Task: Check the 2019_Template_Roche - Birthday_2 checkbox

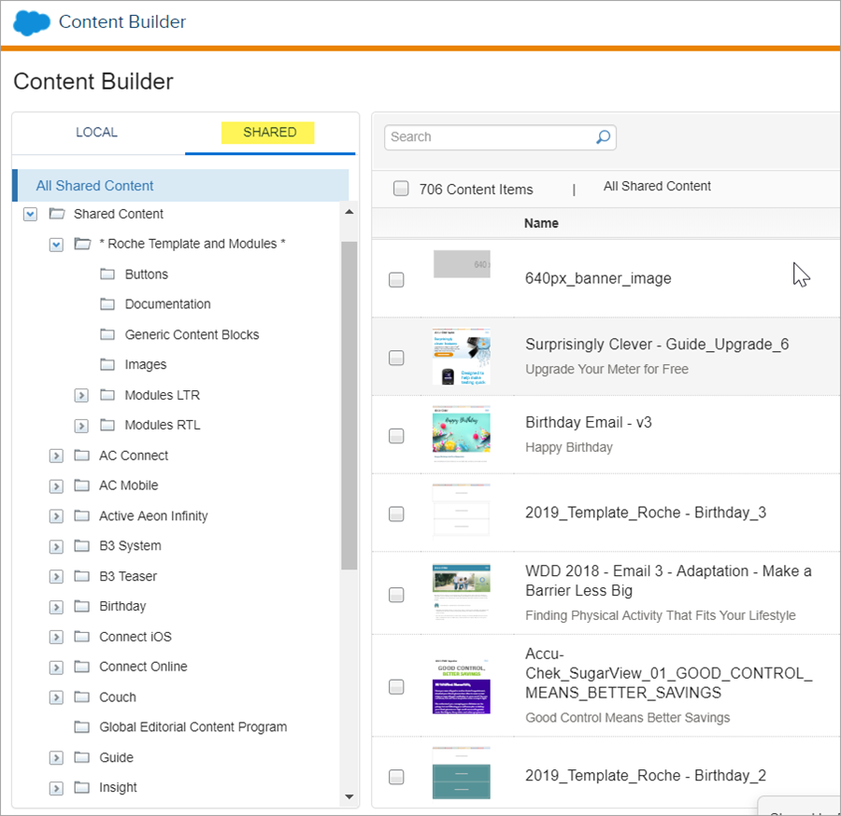Action: (x=396, y=777)
